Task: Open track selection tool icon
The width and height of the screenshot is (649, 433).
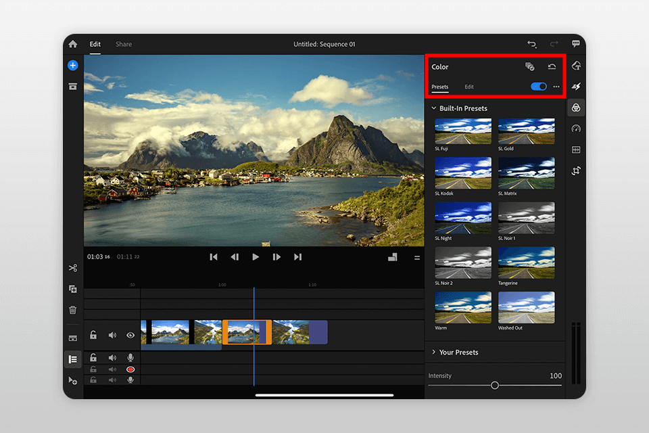Action: click(73, 380)
